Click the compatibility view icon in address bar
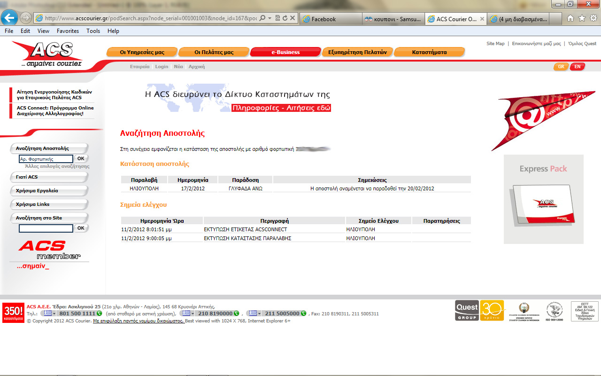This screenshot has width=601, height=376. pyautogui.click(x=277, y=18)
